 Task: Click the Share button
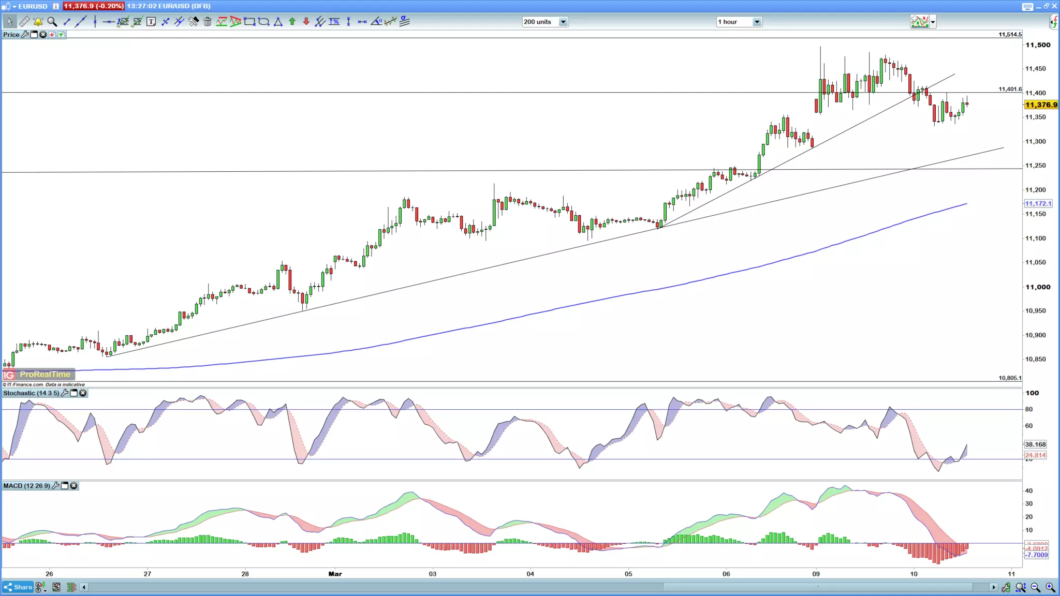click(18, 587)
